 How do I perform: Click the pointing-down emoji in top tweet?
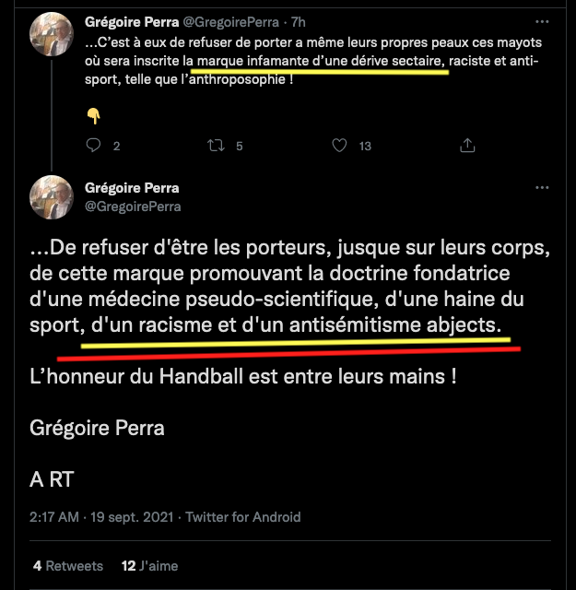[x=92, y=115]
